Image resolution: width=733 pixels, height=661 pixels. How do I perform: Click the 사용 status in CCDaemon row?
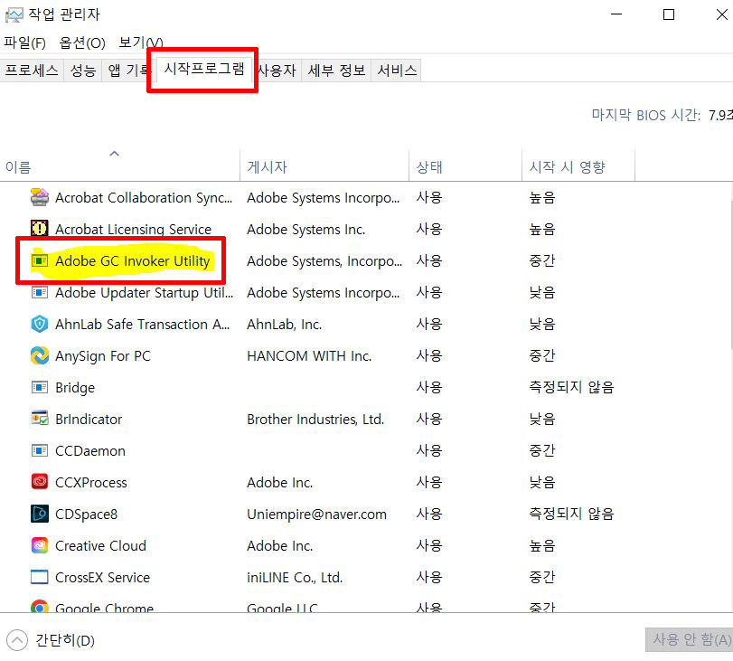(429, 450)
